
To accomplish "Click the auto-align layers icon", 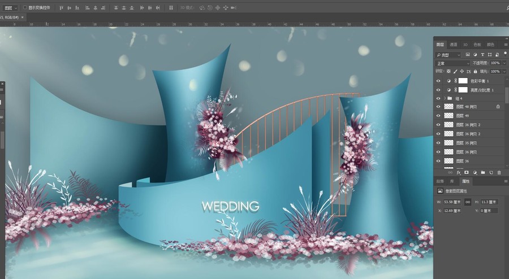I will [x=171, y=8].
